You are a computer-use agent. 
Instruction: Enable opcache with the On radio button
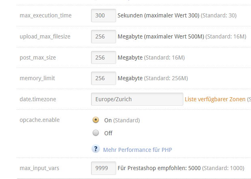[x=96, y=120]
